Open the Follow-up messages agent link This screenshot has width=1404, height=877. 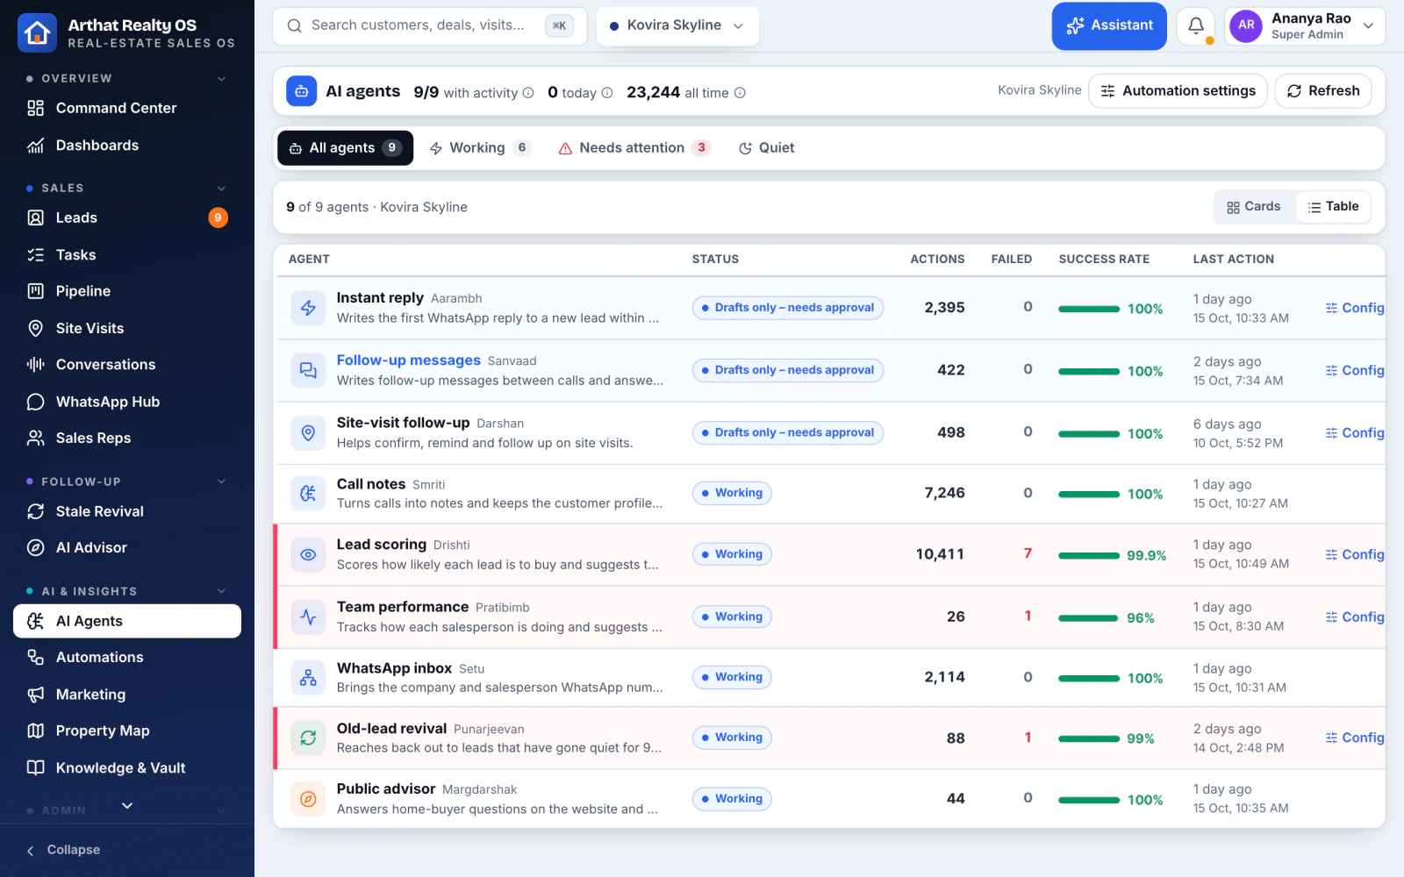click(409, 360)
